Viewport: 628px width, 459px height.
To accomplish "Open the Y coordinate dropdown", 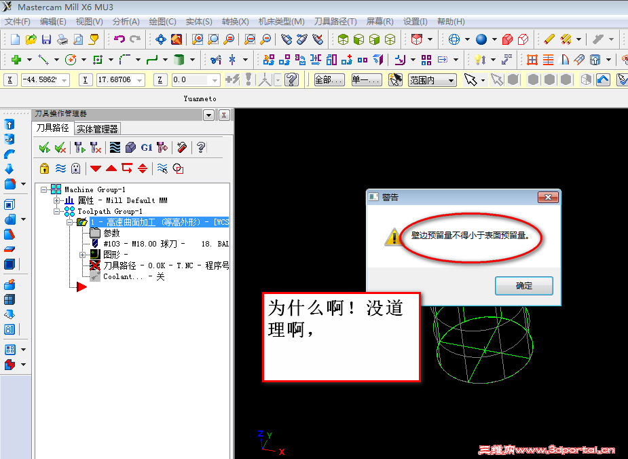I will (139, 81).
